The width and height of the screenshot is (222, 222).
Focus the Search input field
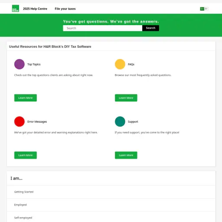pos(103,28)
